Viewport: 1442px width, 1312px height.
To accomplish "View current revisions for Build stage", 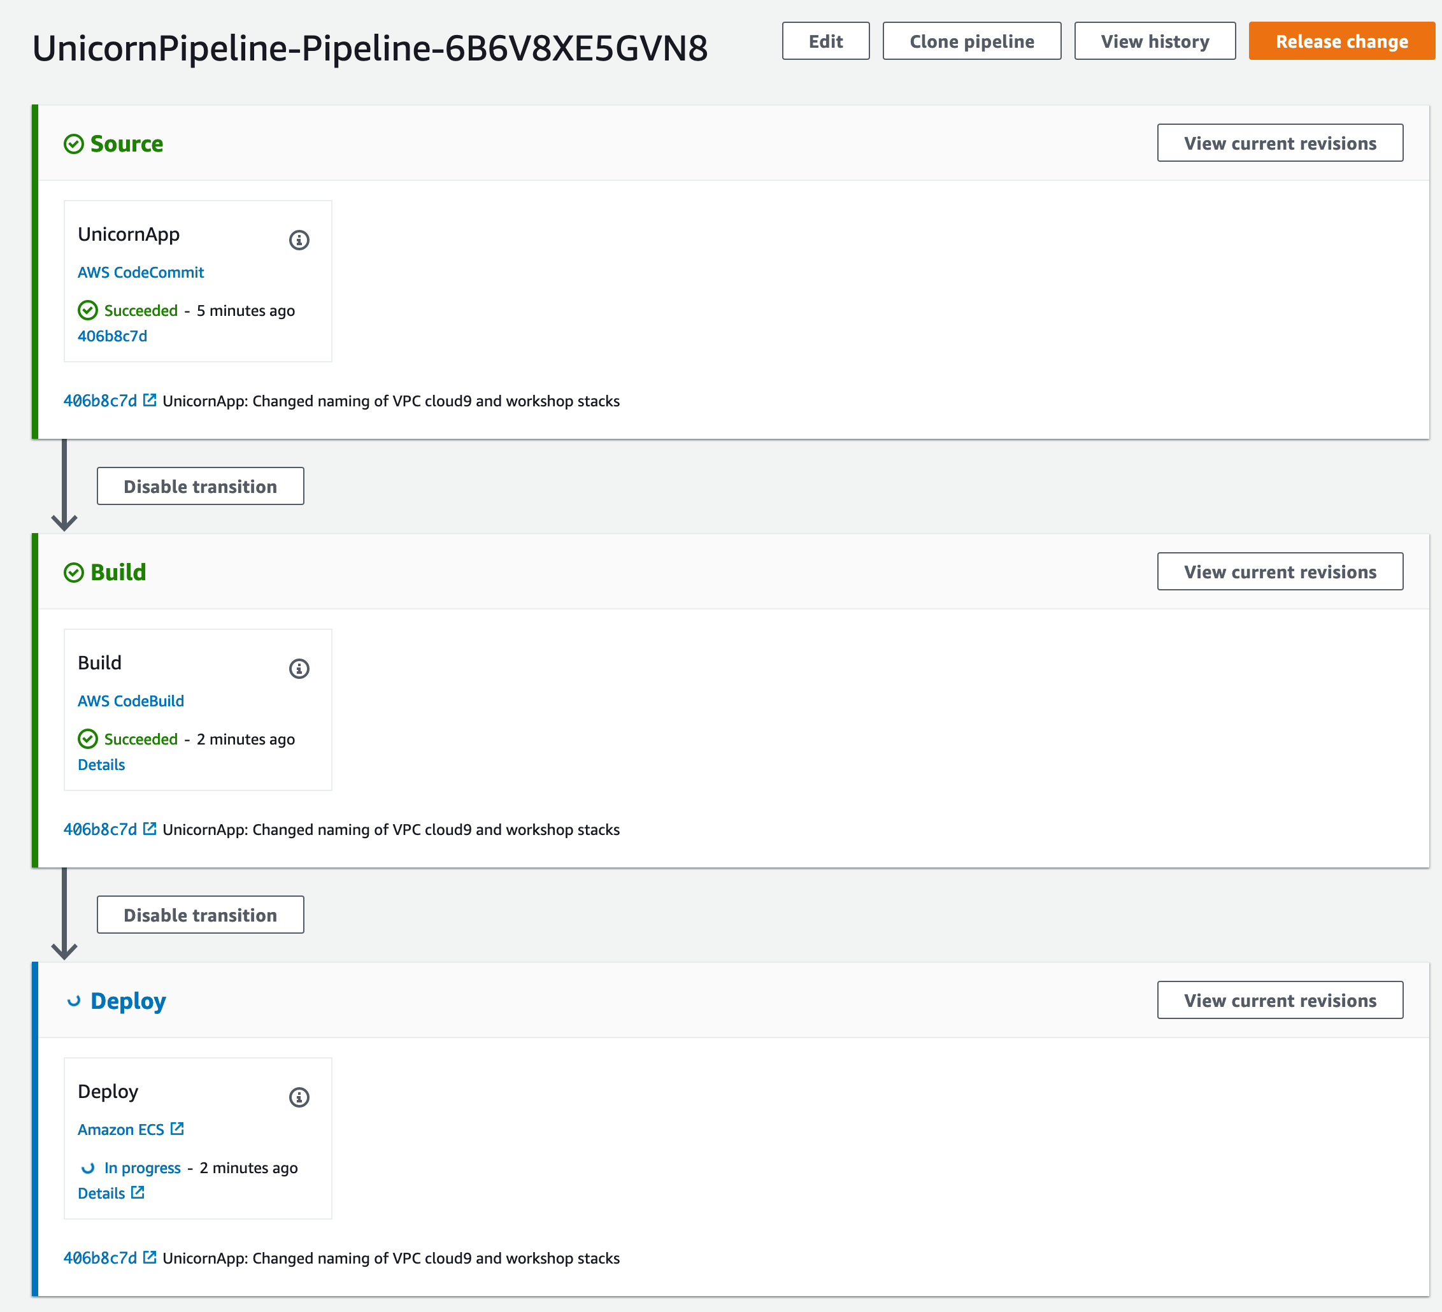I will pyautogui.click(x=1280, y=571).
